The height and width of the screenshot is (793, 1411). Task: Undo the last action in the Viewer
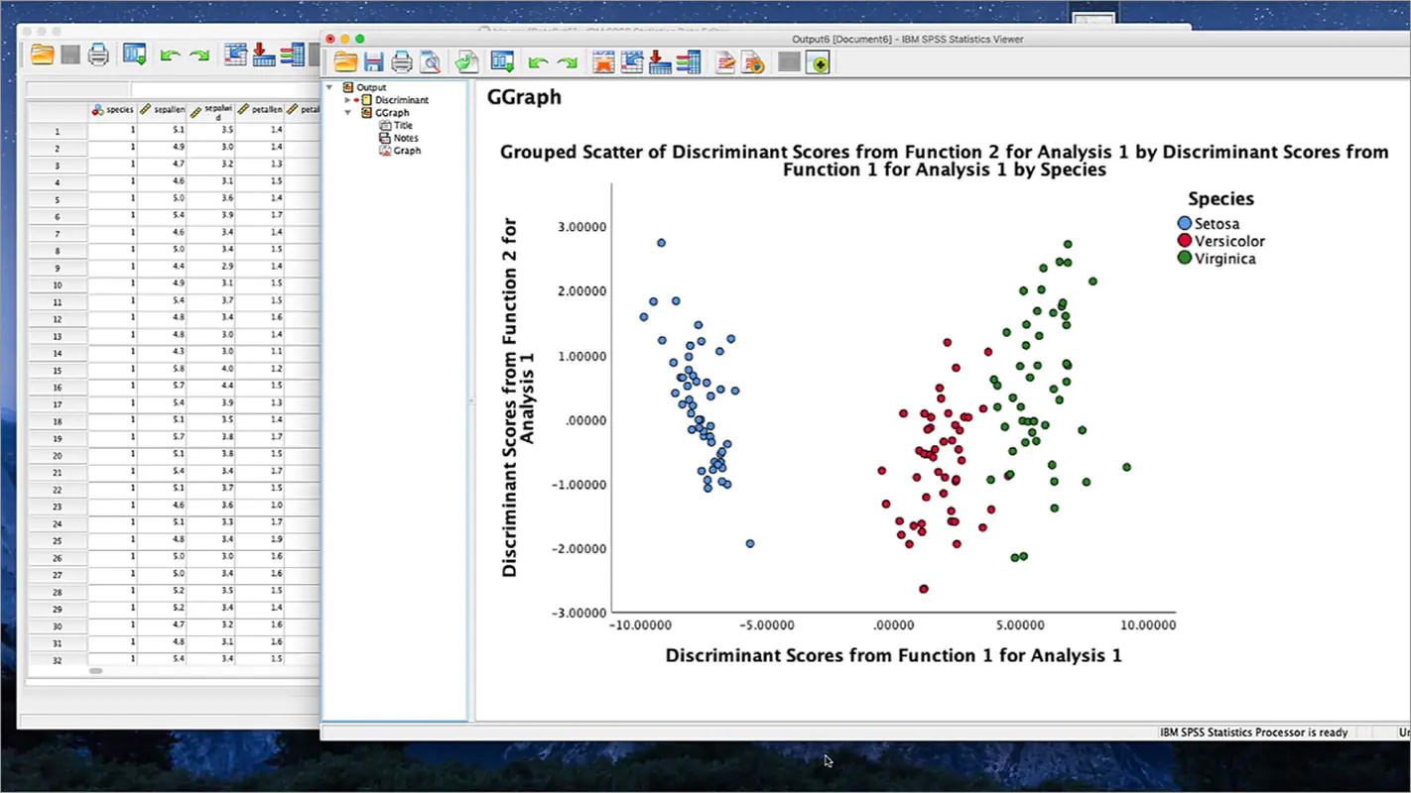click(537, 61)
